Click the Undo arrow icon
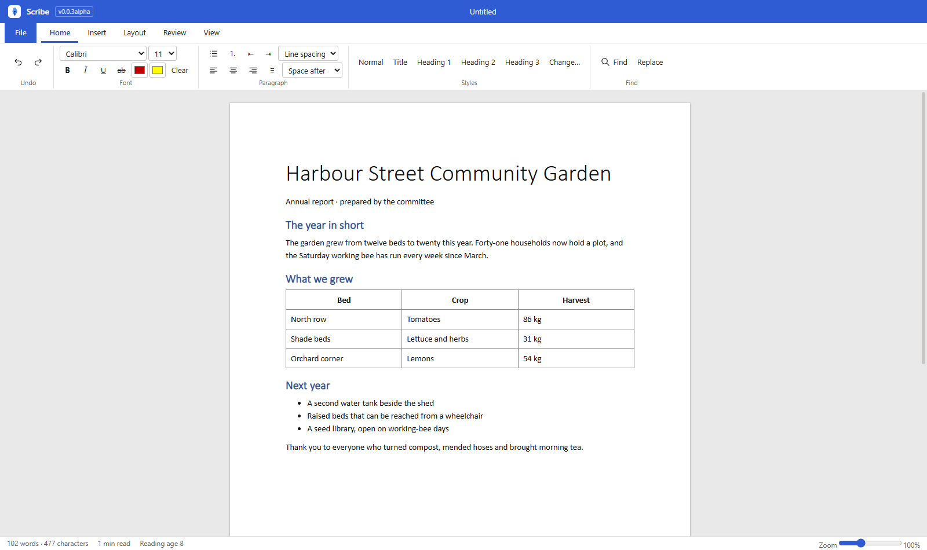The image size is (927, 550). tap(19, 62)
